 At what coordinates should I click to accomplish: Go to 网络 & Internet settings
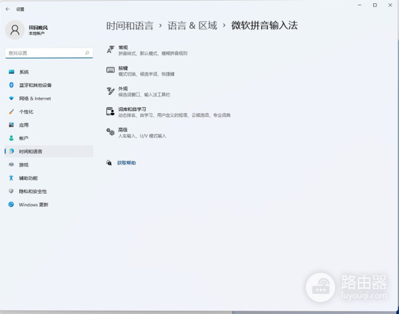pos(49,98)
